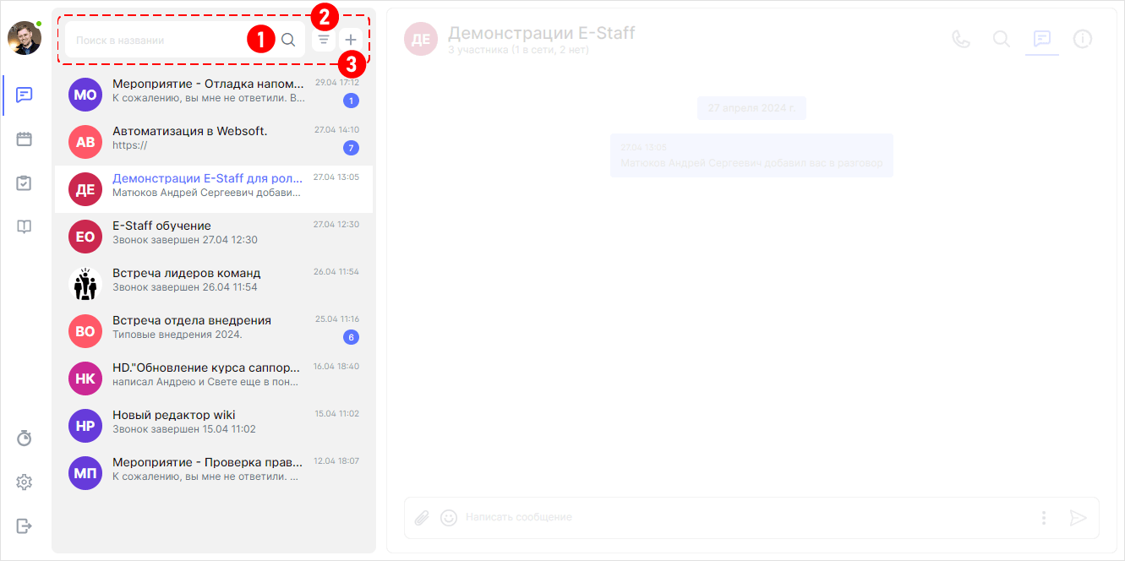Screen dimensions: 1125x561
Task: Attach a file with the paperclip icon
Action: (x=422, y=518)
